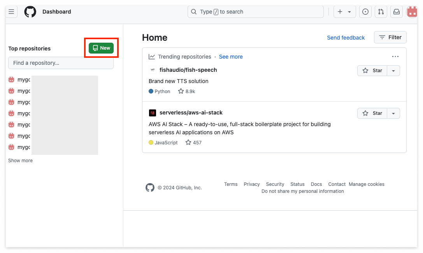Screen dimensions: 423x253
Task: Open the three-dot menu on Trending card
Action: [x=395, y=57]
